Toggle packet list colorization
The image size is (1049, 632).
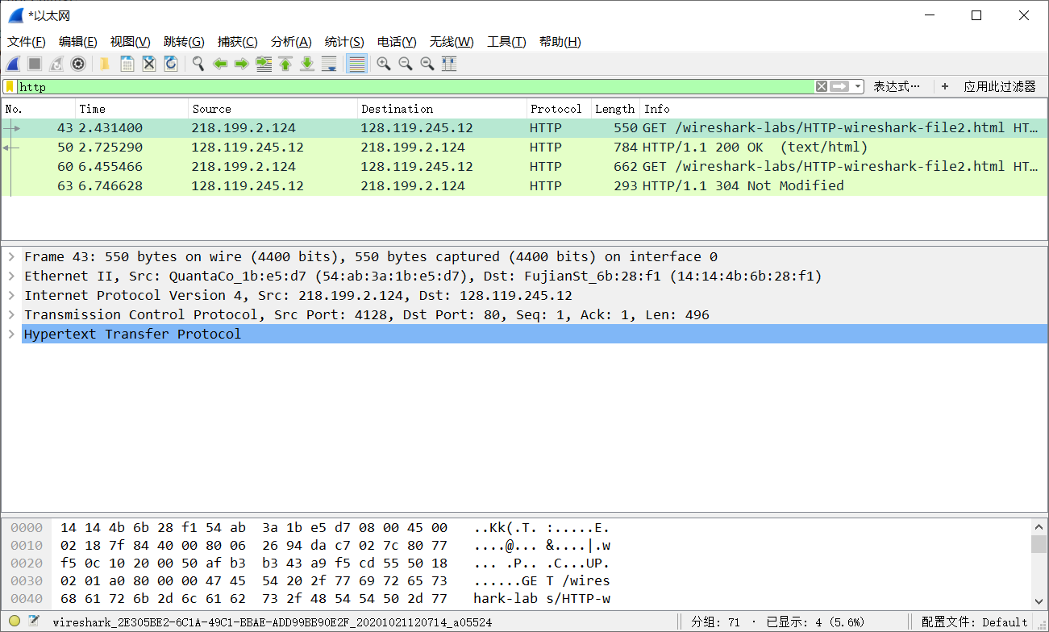tap(356, 64)
